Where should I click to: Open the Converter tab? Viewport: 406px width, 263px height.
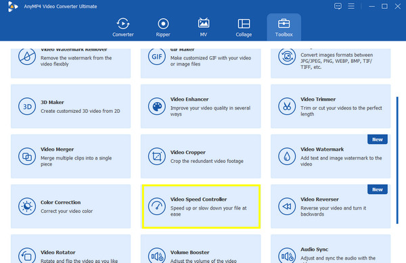click(x=123, y=27)
